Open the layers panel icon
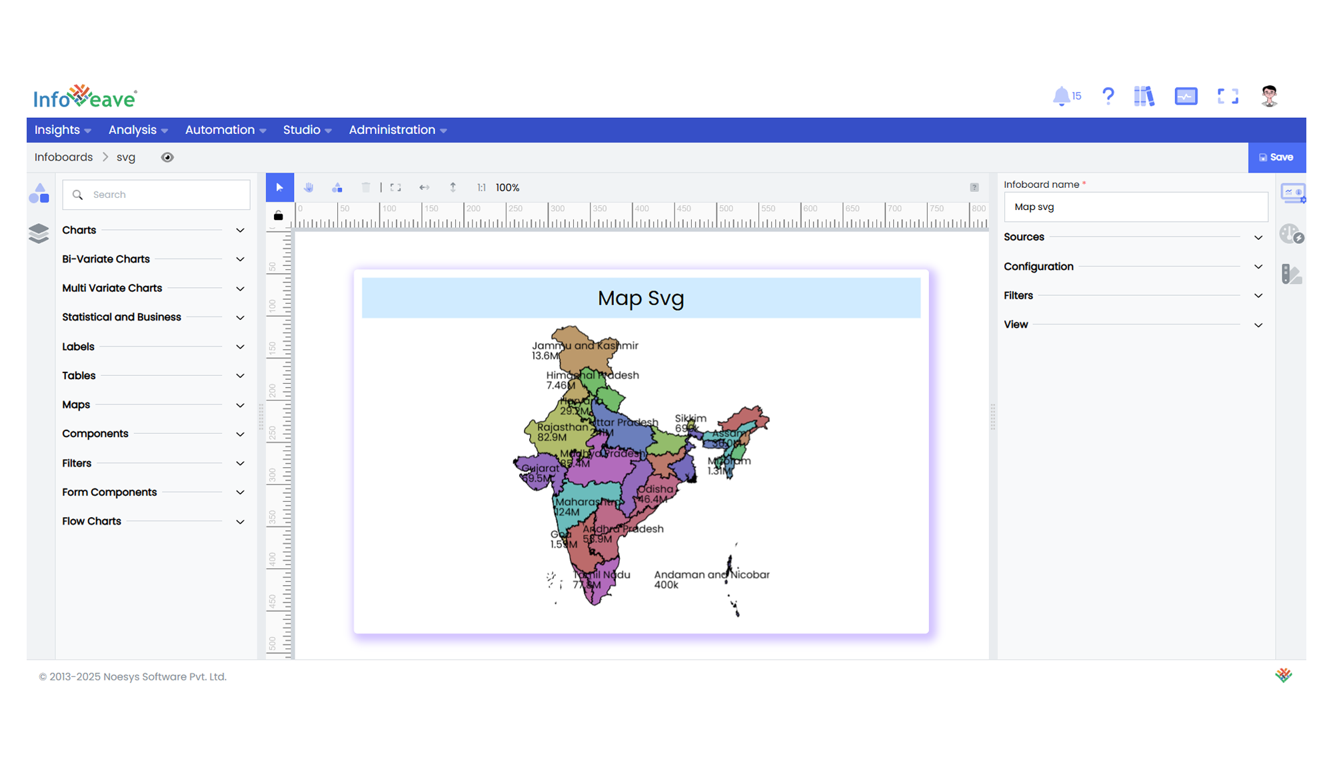Image resolution: width=1333 pixels, height=773 pixels. [39, 233]
